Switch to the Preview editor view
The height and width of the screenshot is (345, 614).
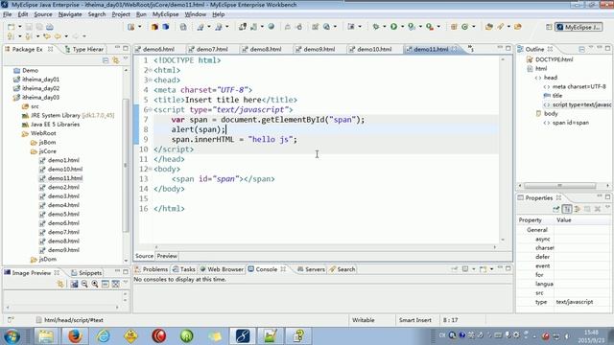[x=167, y=256]
